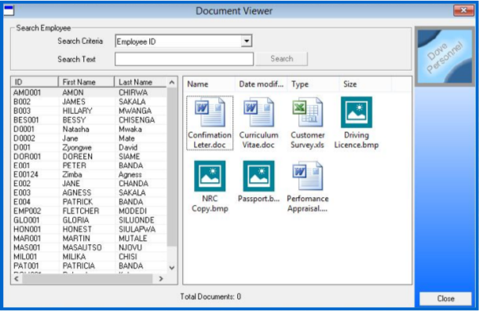Select employee row AMO001 AMON CHIRWA
Viewport: 479px width, 311px height.
click(x=90, y=93)
